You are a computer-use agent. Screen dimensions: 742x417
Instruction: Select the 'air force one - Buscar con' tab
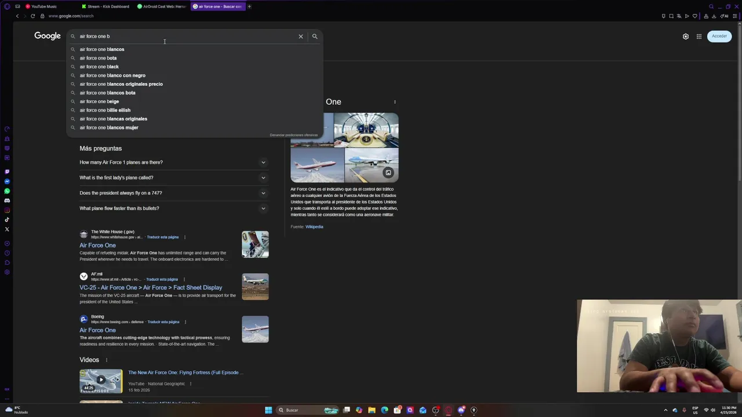coord(219,6)
